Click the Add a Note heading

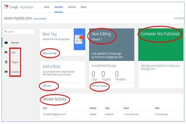(x=51, y=66)
